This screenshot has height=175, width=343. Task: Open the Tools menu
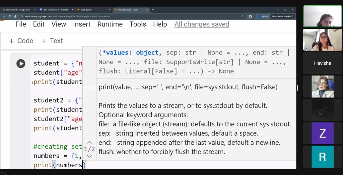pos(138,24)
